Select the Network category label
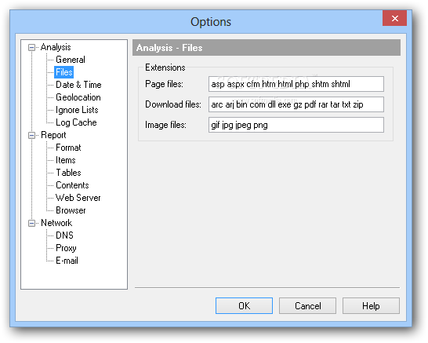428x343 pixels. pyautogui.click(x=56, y=223)
